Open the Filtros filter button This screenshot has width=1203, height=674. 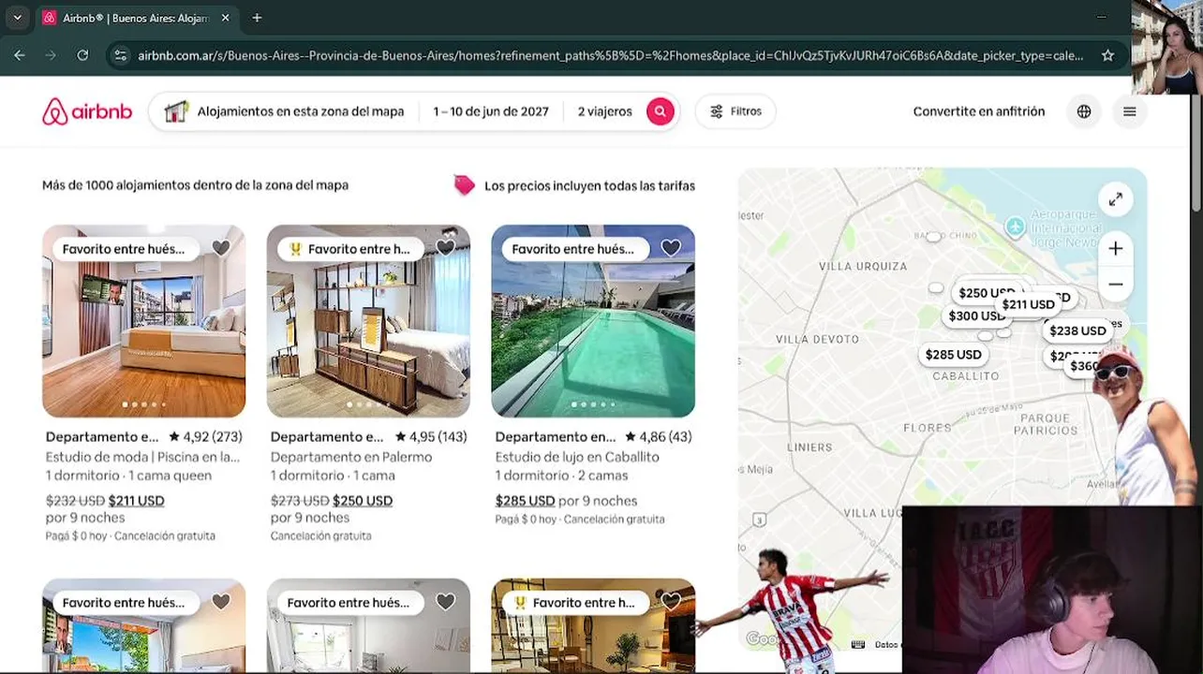[735, 111]
